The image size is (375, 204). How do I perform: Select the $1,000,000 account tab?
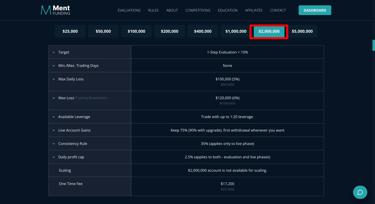(x=236, y=31)
